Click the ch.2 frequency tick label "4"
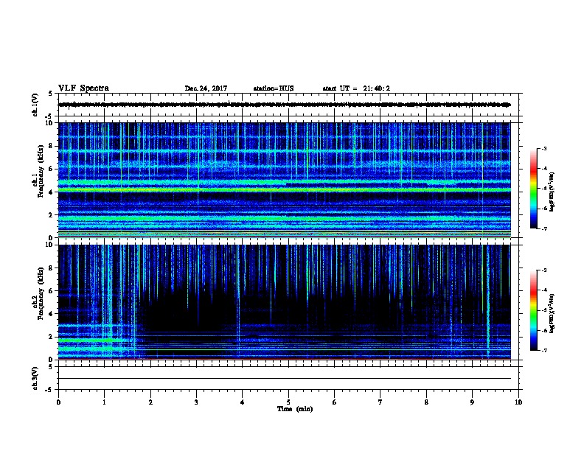 coord(52,314)
